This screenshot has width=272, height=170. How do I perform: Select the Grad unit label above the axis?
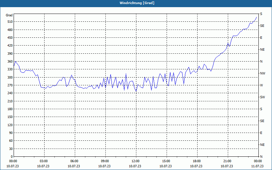pos(9,15)
